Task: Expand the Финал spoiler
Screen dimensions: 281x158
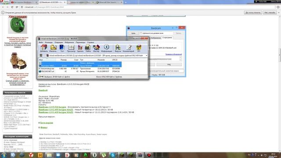Action: 44,128
